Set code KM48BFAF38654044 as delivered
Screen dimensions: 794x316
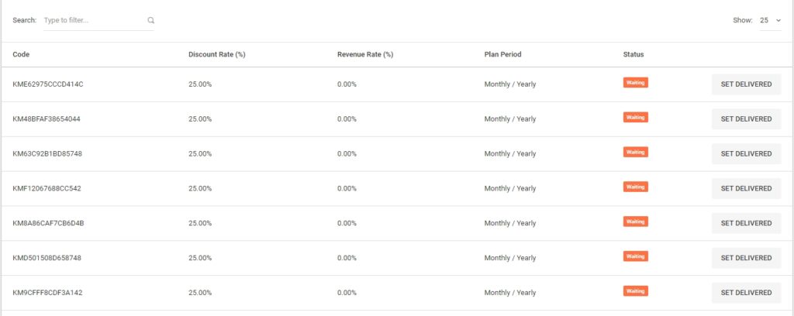click(746, 119)
